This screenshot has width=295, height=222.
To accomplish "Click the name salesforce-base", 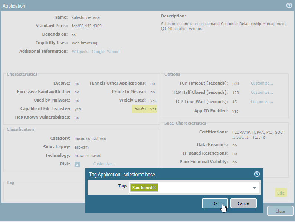I will click(x=86, y=17).
